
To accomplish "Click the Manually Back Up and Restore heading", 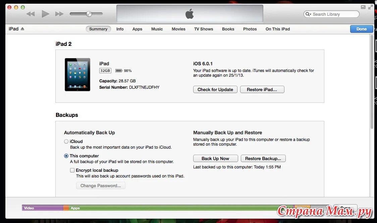I will [227, 133].
